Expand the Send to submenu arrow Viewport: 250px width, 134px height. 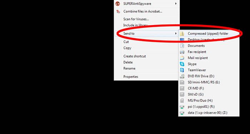click(x=176, y=34)
